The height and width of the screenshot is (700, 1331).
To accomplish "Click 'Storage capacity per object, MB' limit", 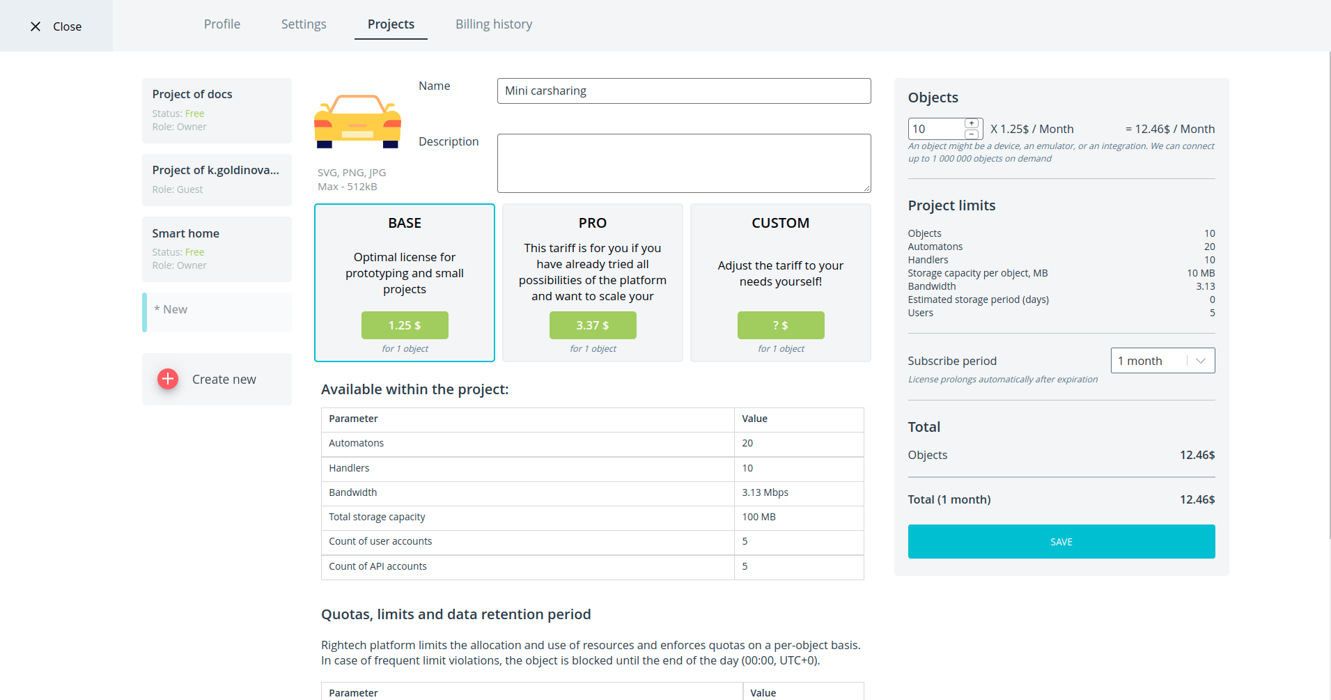I will click(x=978, y=273).
